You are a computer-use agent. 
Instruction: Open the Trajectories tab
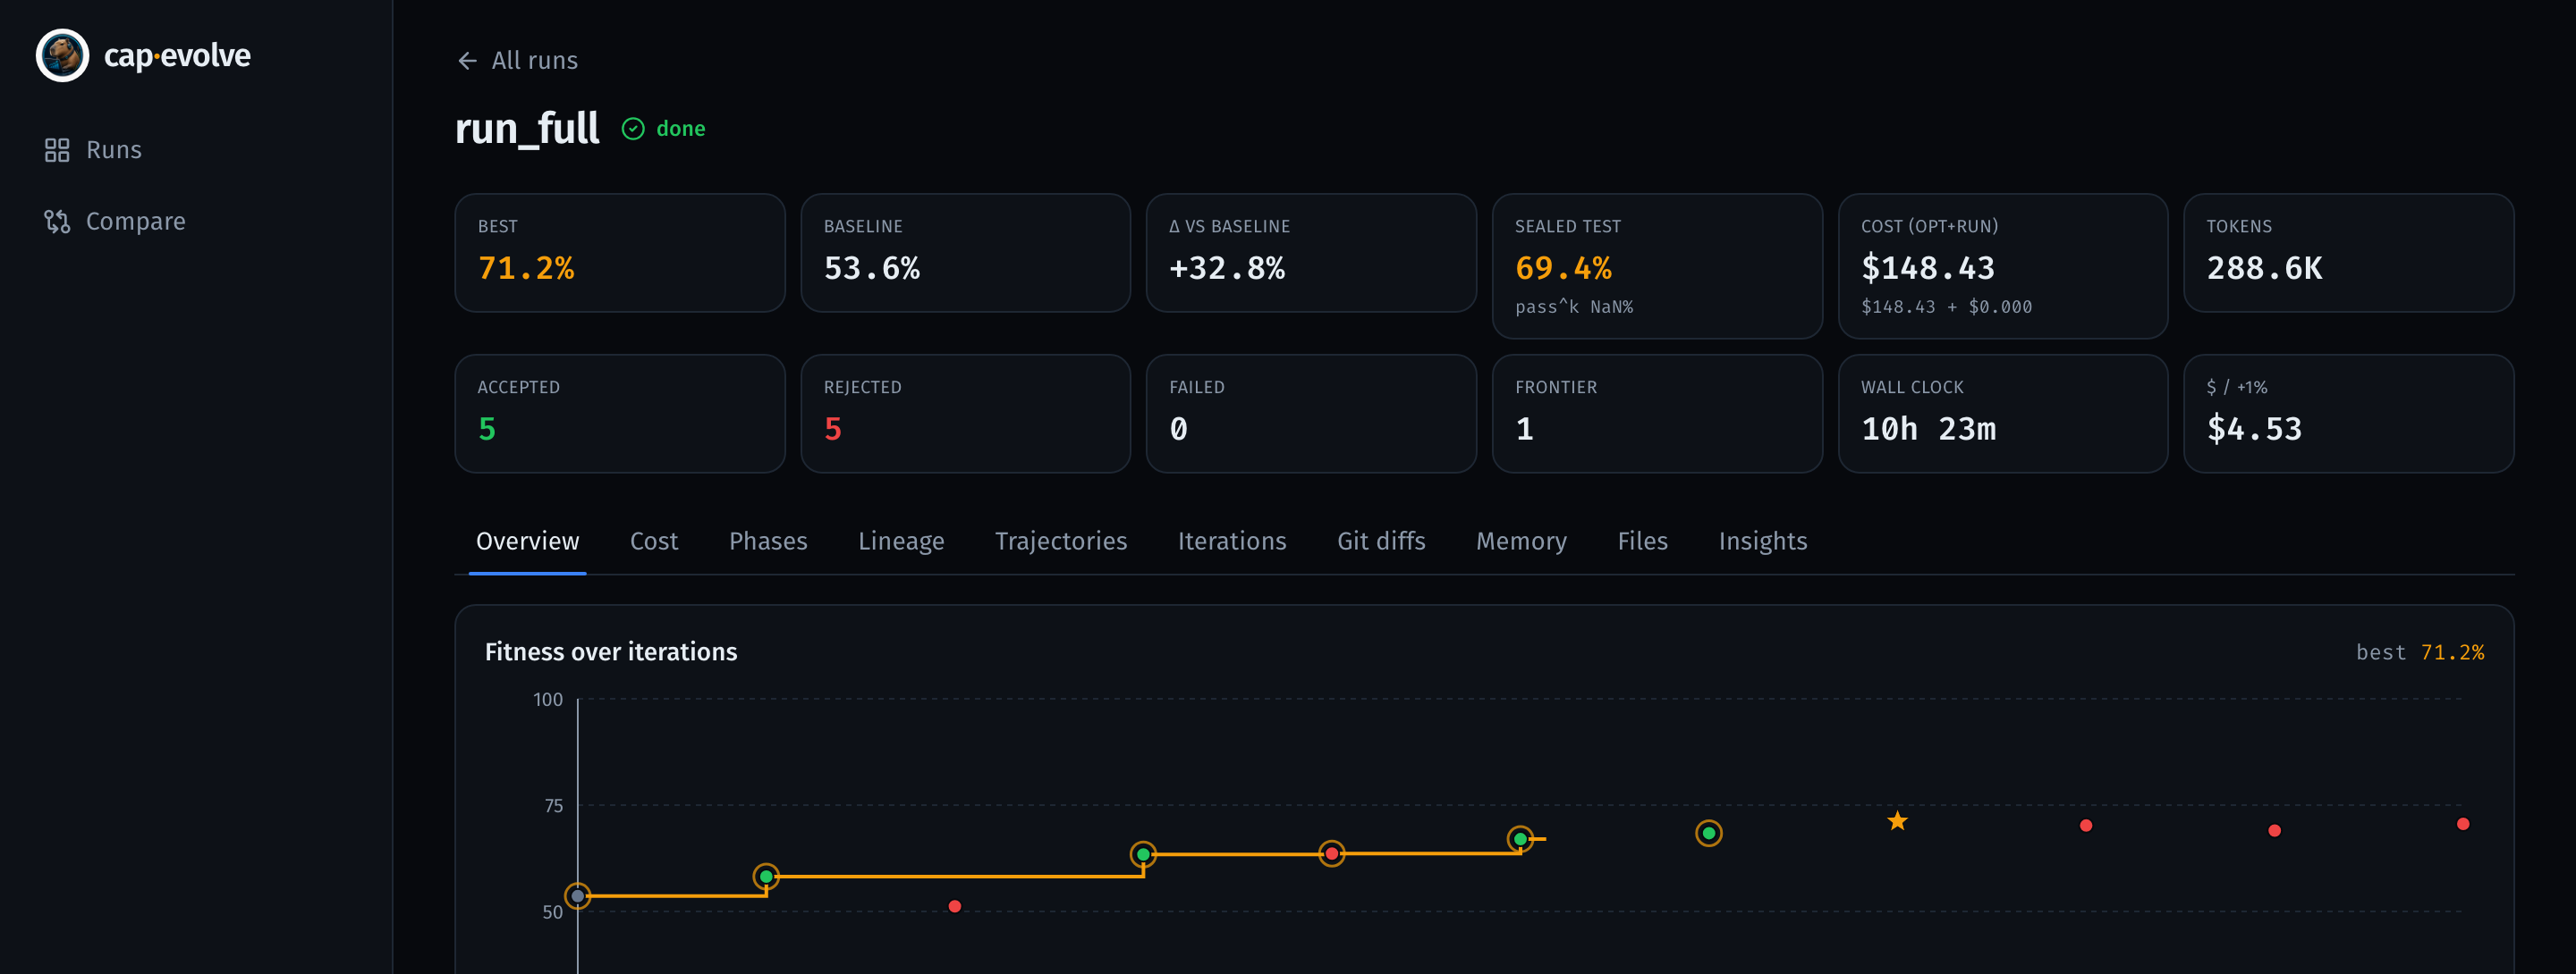pyautogui.click(x=1061, y=541)
